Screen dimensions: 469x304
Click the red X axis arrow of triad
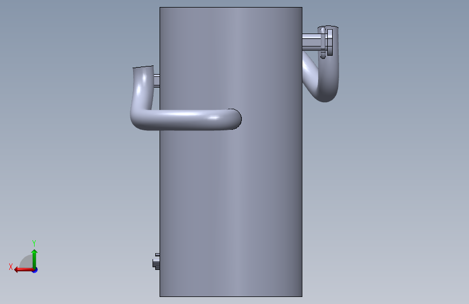[24, 270]
